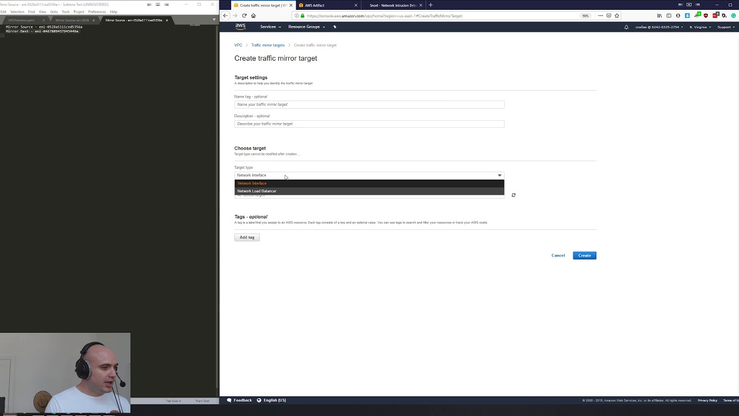Select Network Interface option
Image resolution: width=739 pixels, height=416 pixels.
click(369, 183)
